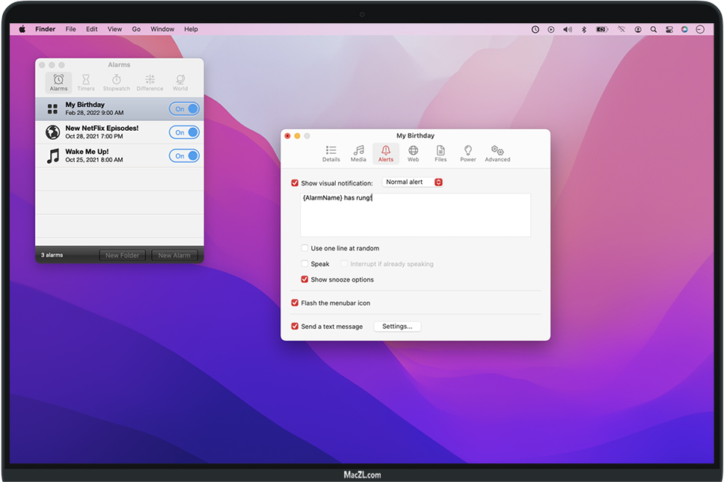This screenshot has height=482, width=724.
Task: Open the Go menu
Action: [136, 29]
